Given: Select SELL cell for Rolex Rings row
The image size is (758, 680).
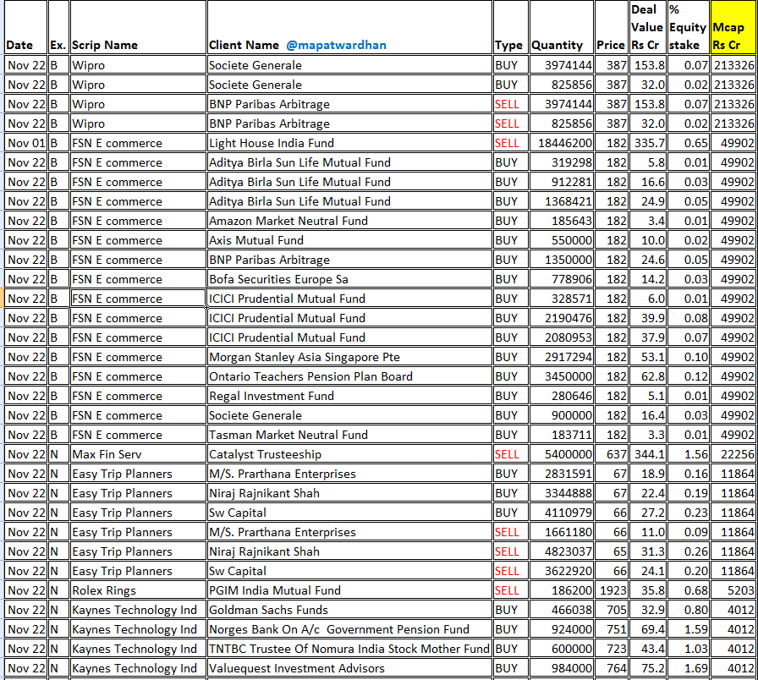Looking at the screenshot, I should pos(510,590).
